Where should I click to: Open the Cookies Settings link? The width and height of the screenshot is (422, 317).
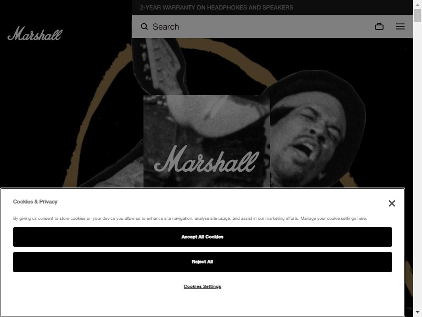(x=203, y=286)
